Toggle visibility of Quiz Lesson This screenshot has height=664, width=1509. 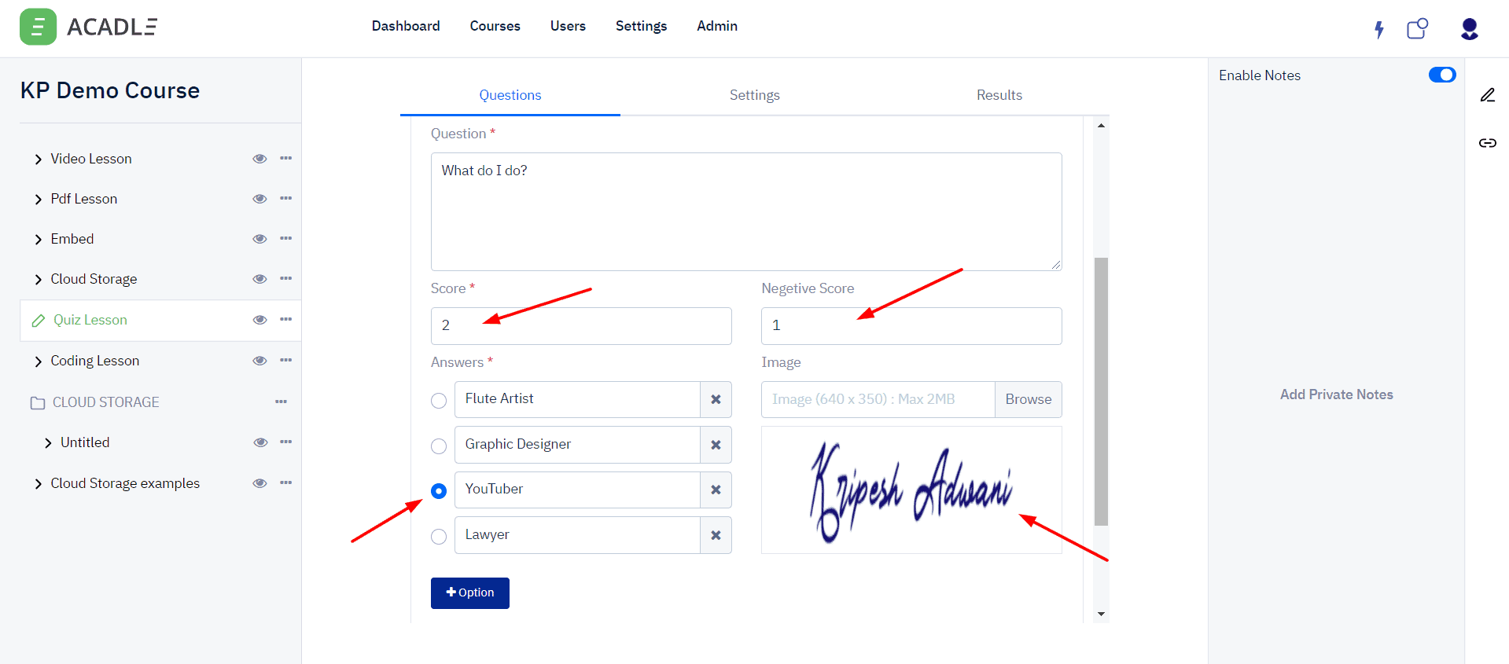(x=259, y=320)
